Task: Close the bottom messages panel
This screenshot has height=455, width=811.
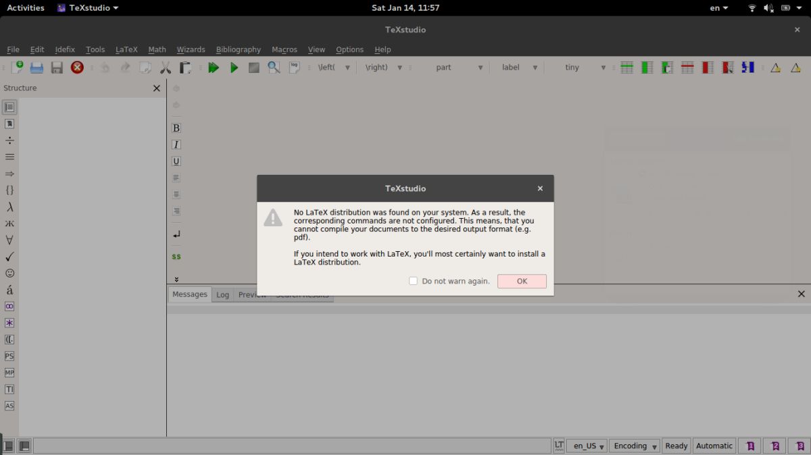Action: point(802,294)
